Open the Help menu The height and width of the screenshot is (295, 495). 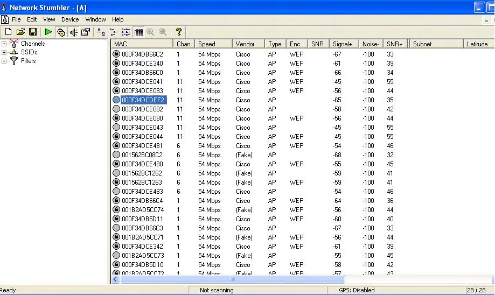click(118, 19)
